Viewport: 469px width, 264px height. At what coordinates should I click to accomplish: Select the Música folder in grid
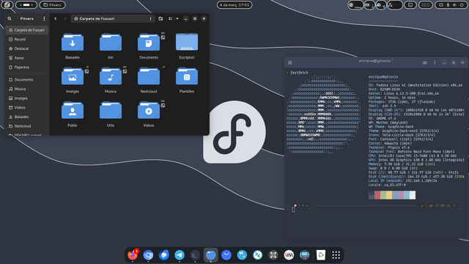pos(111,76)
